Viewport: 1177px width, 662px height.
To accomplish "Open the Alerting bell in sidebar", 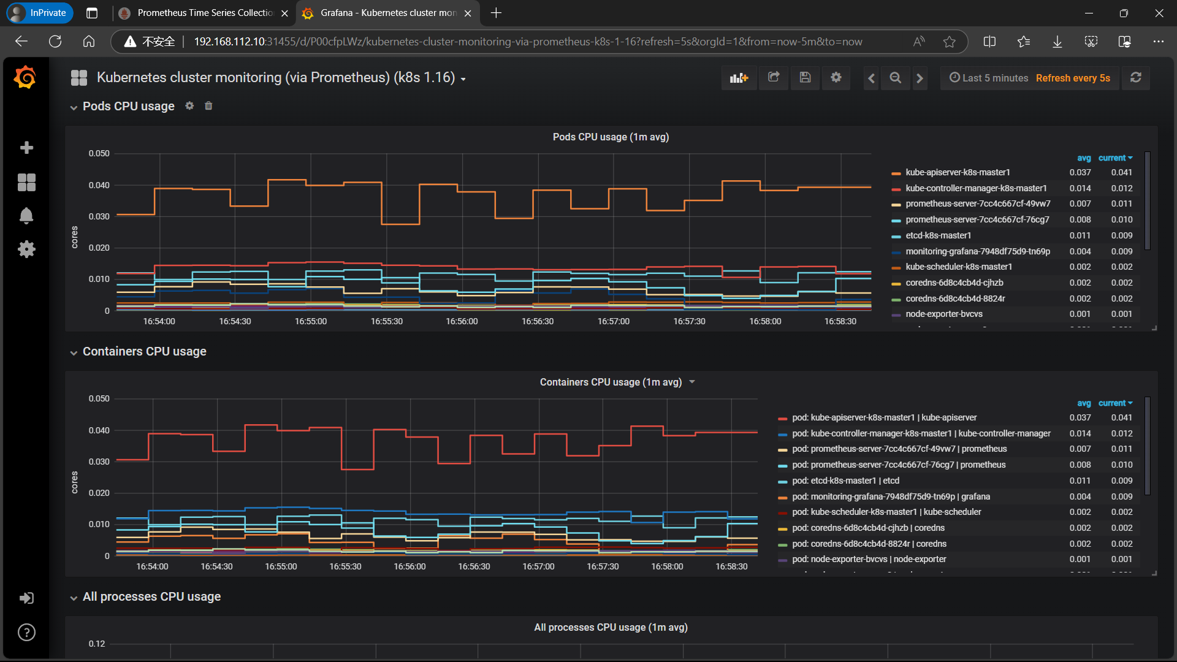I will click(26, 216).
